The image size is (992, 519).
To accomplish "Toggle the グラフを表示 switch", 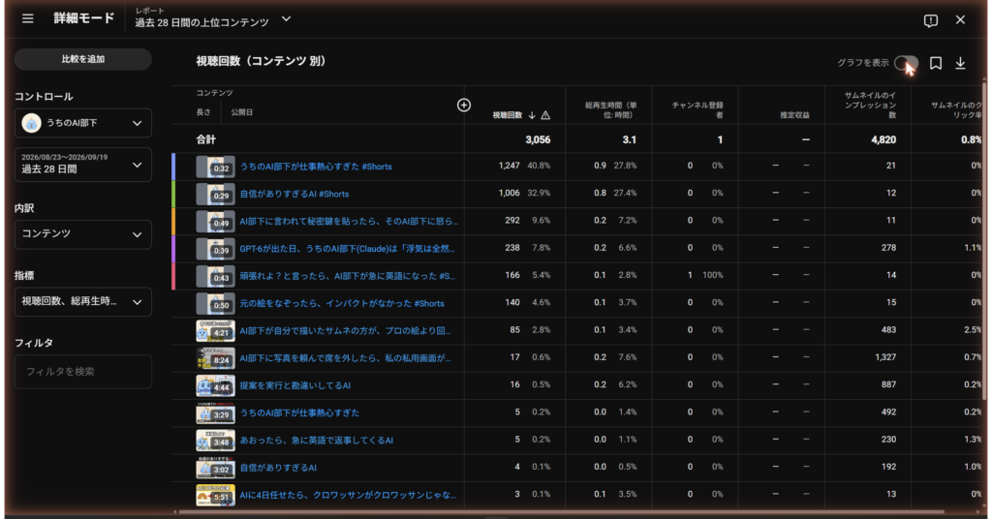I will pyautogui.click(x=906, y=63).
